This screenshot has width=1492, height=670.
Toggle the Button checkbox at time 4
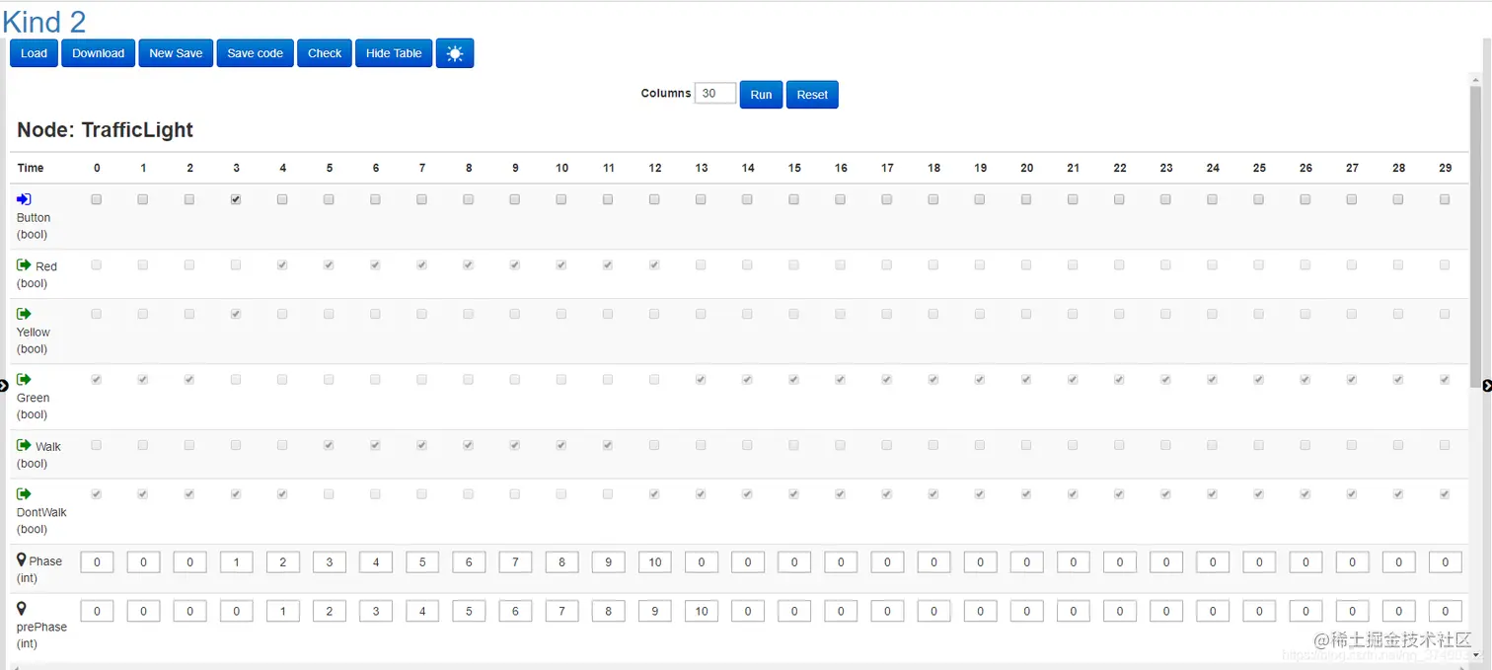point(282,199)
